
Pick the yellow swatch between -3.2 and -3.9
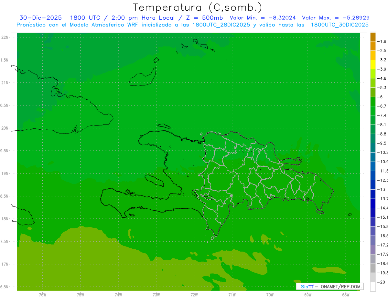click(373, 65)
